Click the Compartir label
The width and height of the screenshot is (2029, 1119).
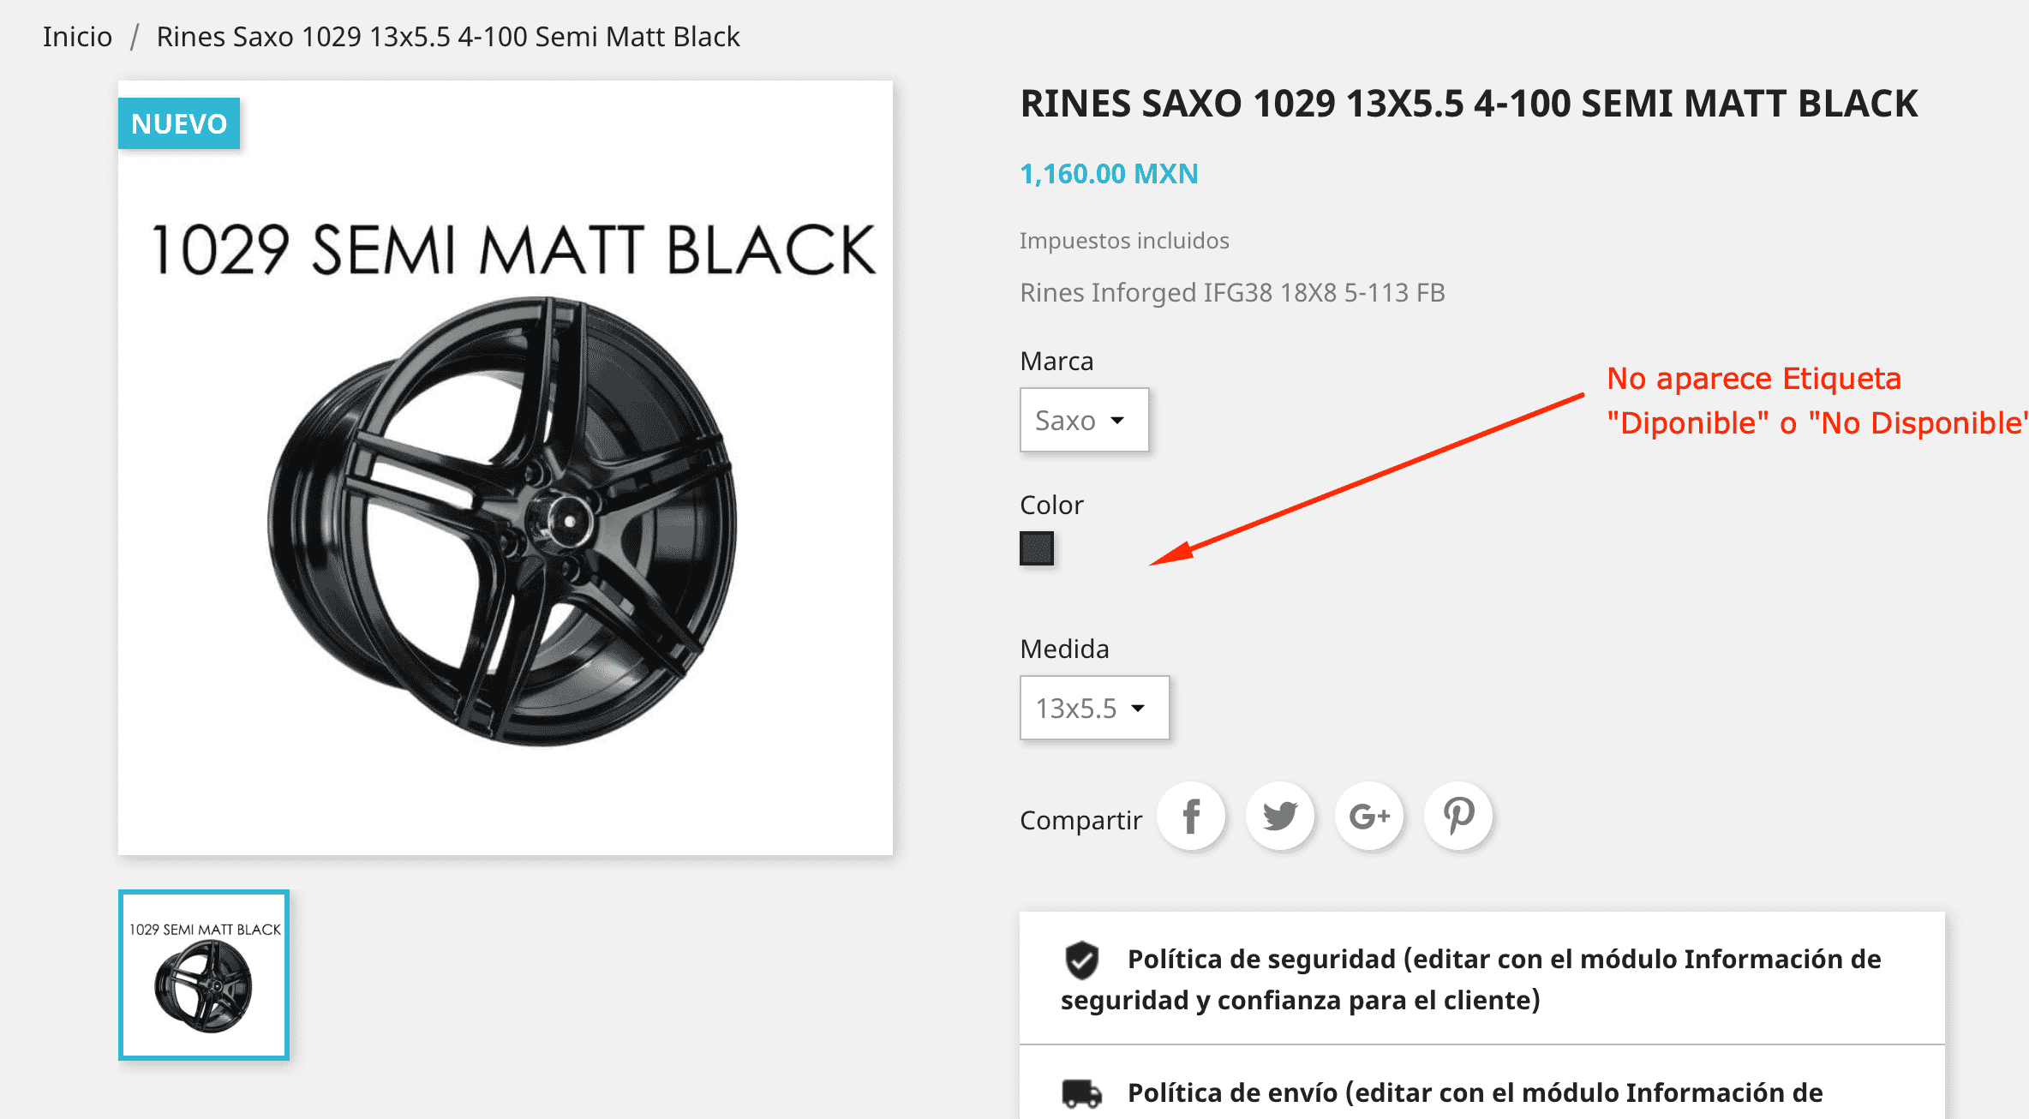1080,821
